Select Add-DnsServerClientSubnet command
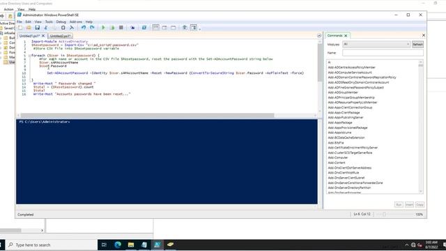 [346, 178]
